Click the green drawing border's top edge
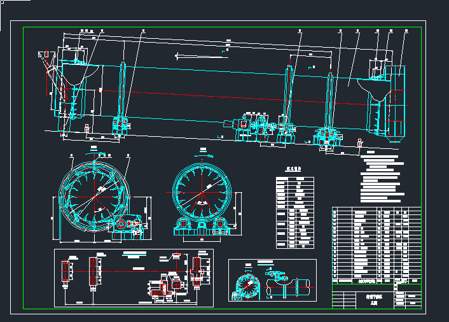Screen dimensions: 449x322 (x=223, y=27)
